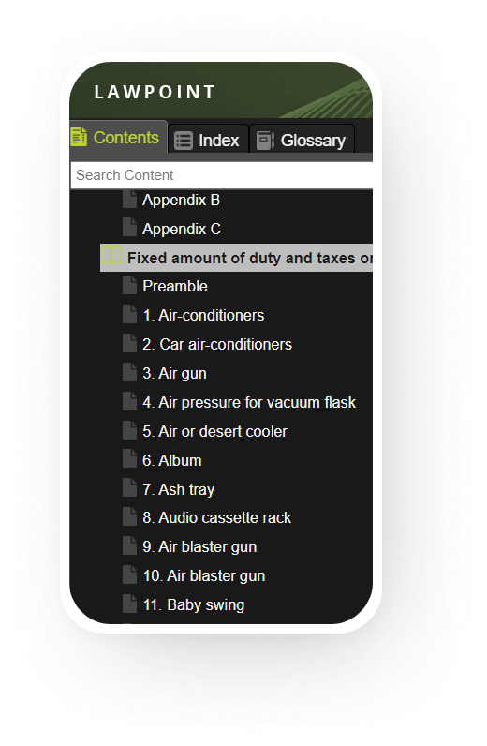Image resolution: width=487 pixels, height=746 pixels.
Task: Click page icon beside Air pressure for vacuum flask
Action: tap(129, 400)
